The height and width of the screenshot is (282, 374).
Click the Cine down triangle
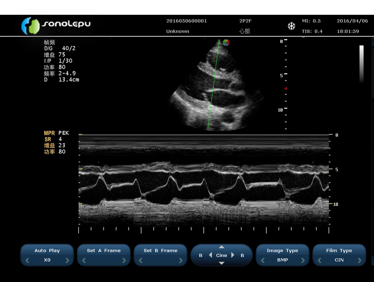(222, 263)
